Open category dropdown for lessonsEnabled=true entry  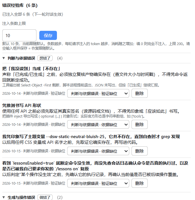98,183
